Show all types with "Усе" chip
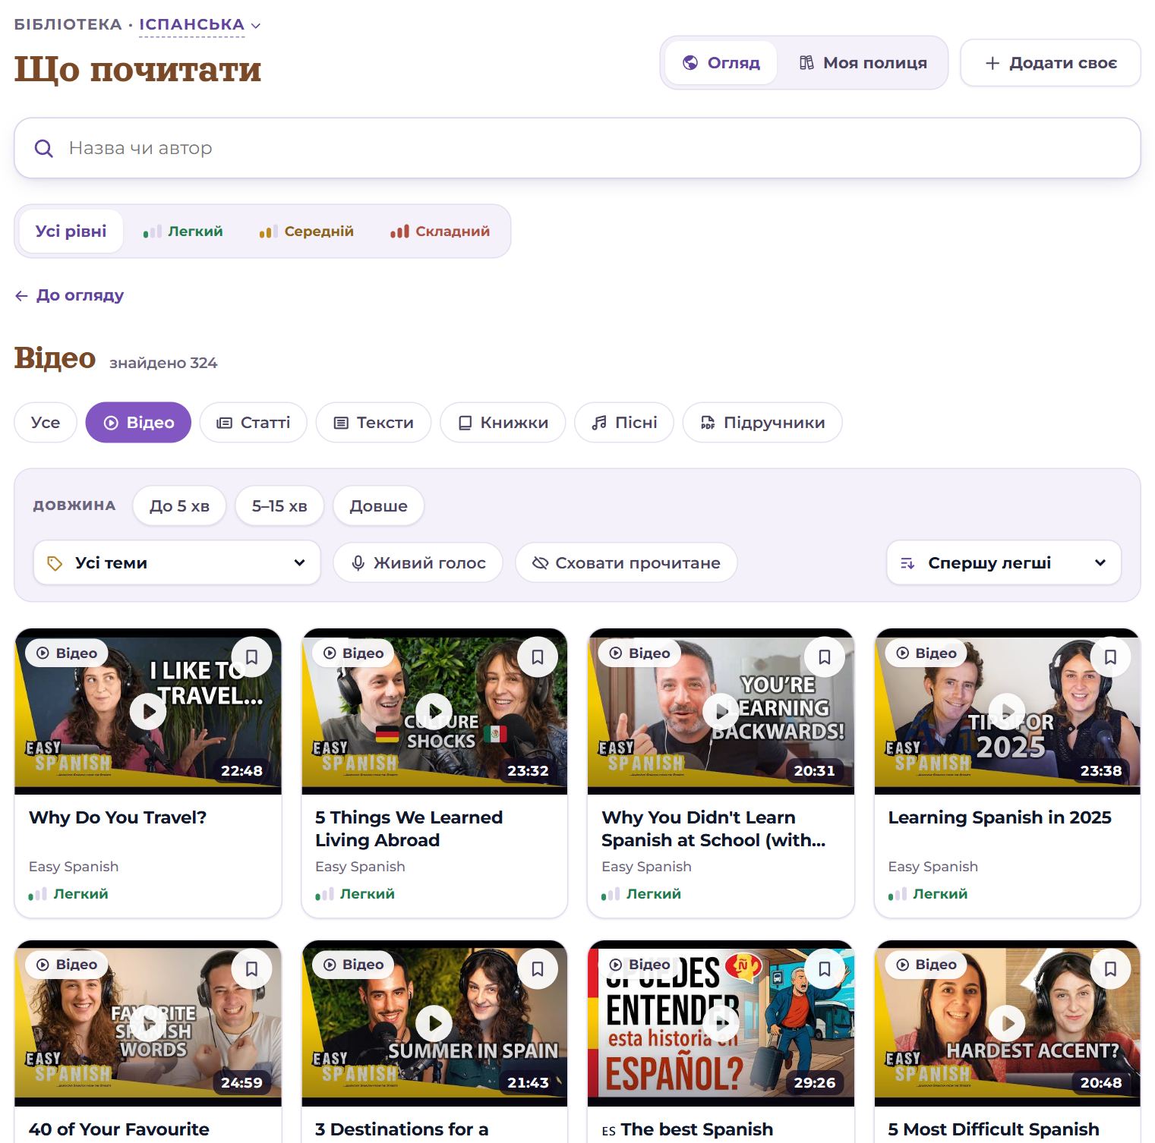 click(x=46, y=423)
